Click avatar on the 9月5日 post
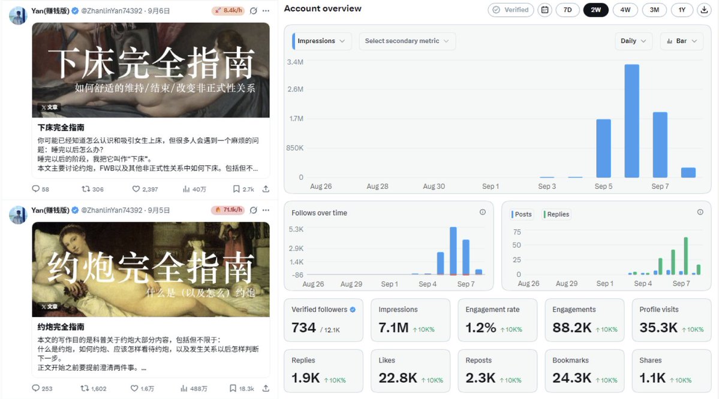This screenshot has width=719, height=399. 19,215
